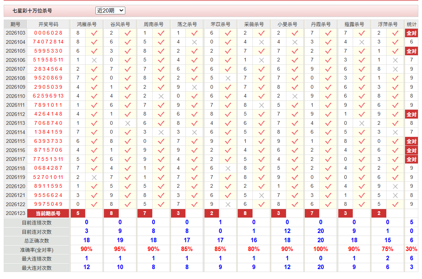Click the 小旻杀号 cross mark in row 2026104
This screenshot has height=279, width=422.
(x=295, y=42)
